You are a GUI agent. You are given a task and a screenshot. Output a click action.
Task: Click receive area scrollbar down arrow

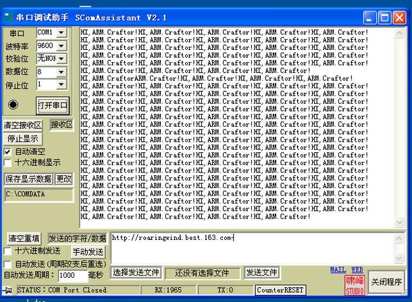399,223
